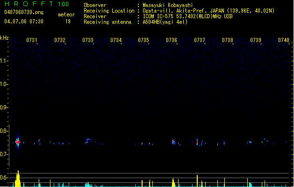The image size is (294, 187).
Task: Click the vertical echo streak at 0737
Action: coord(197,142)
